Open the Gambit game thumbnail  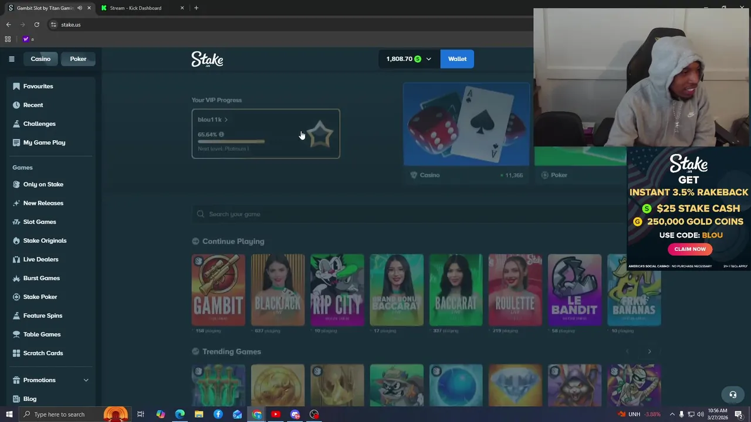pyautogui.click(x=218, y=290)
